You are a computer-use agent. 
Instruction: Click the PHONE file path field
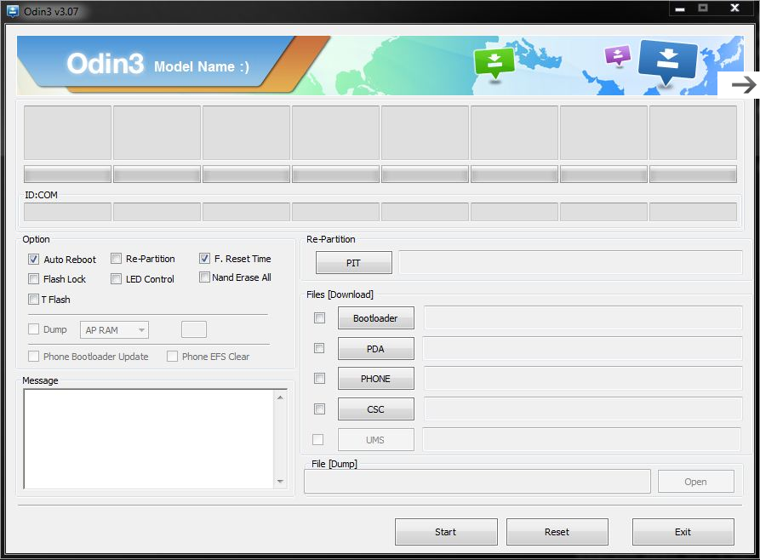tap(583, 378)
